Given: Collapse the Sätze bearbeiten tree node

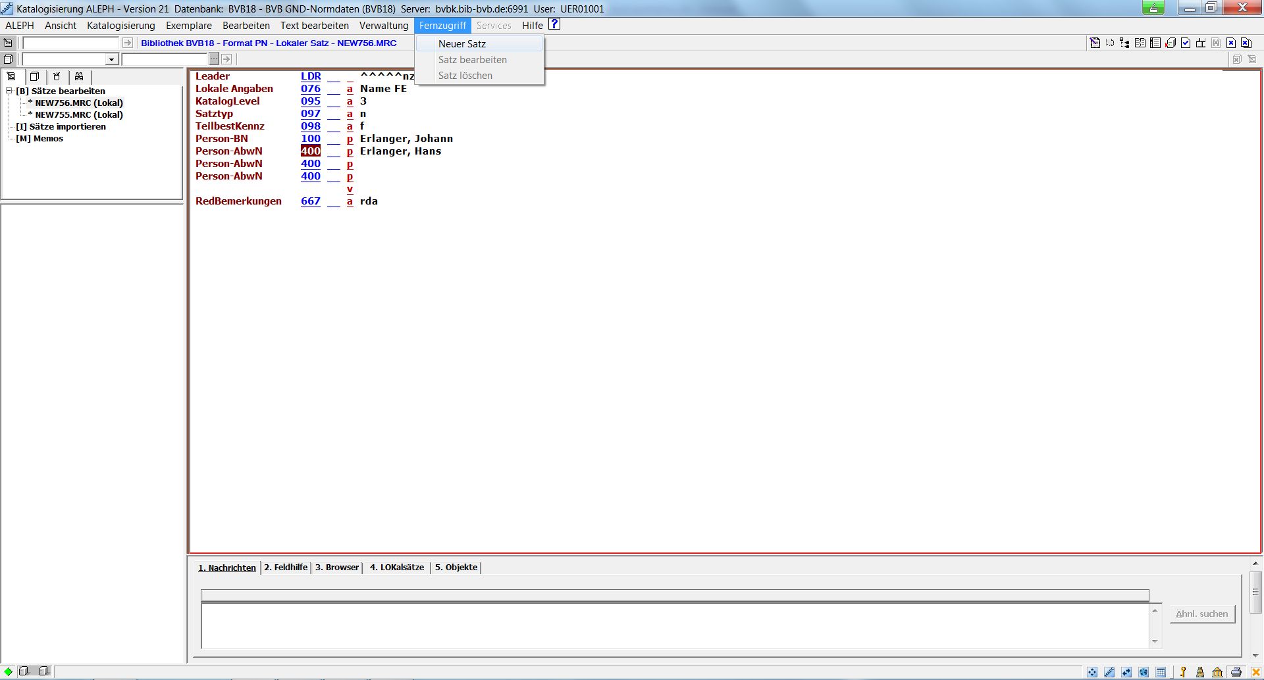Looking at the screenshot, I should point(9,91).
